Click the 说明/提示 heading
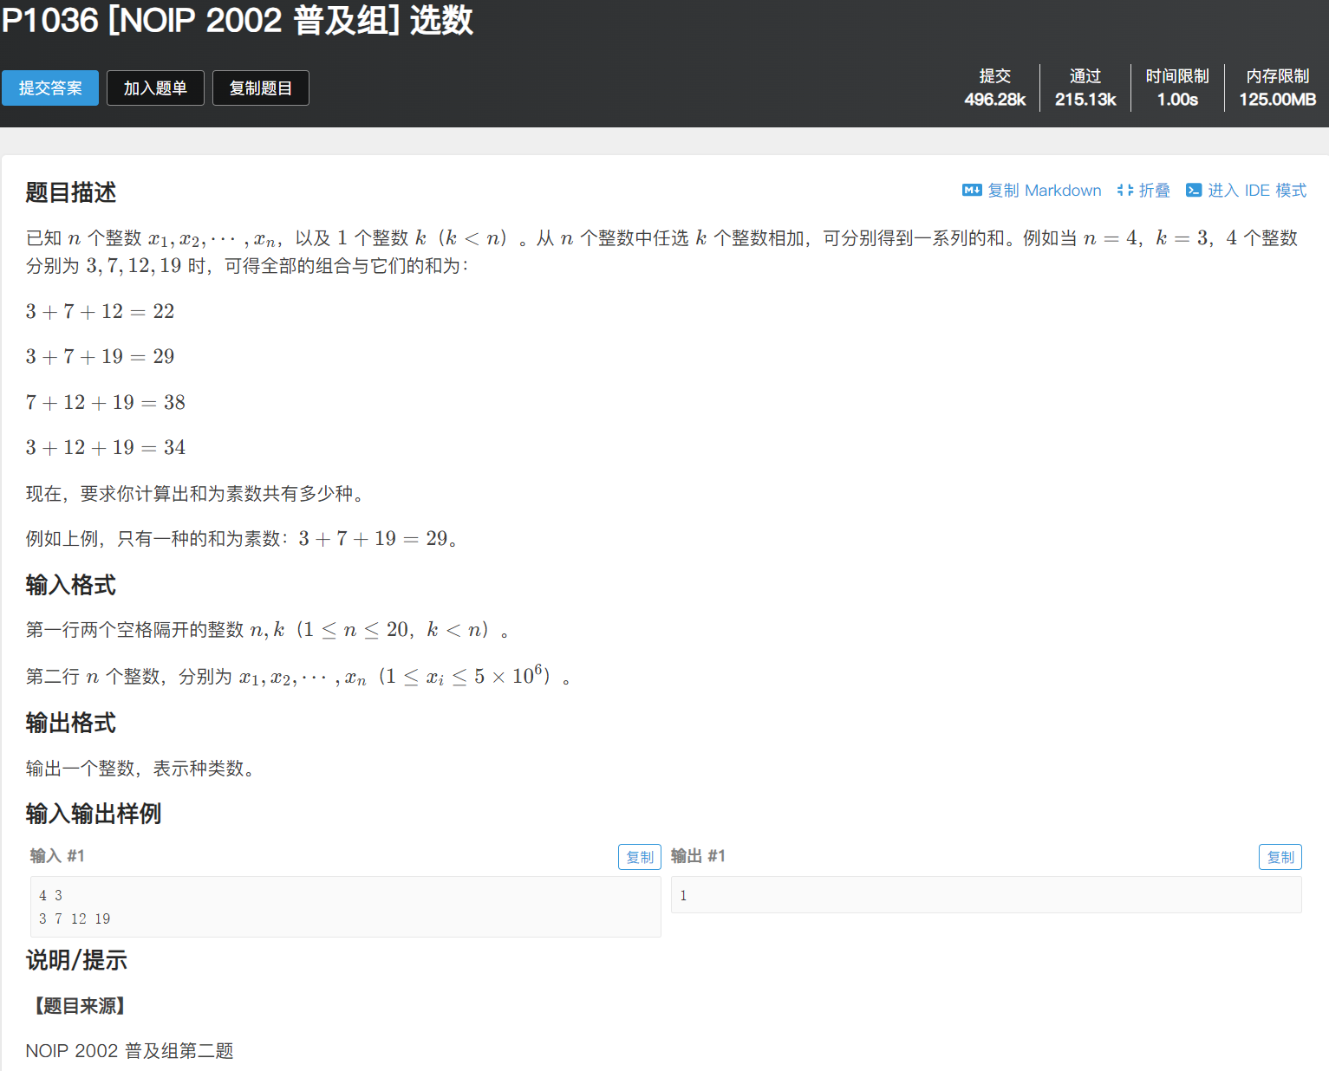The image size is (1329, 1071). [76, 960]
